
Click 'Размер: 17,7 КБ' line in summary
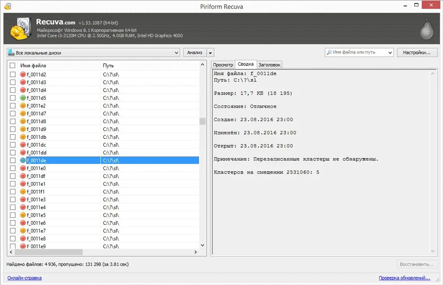coord(253,93)
